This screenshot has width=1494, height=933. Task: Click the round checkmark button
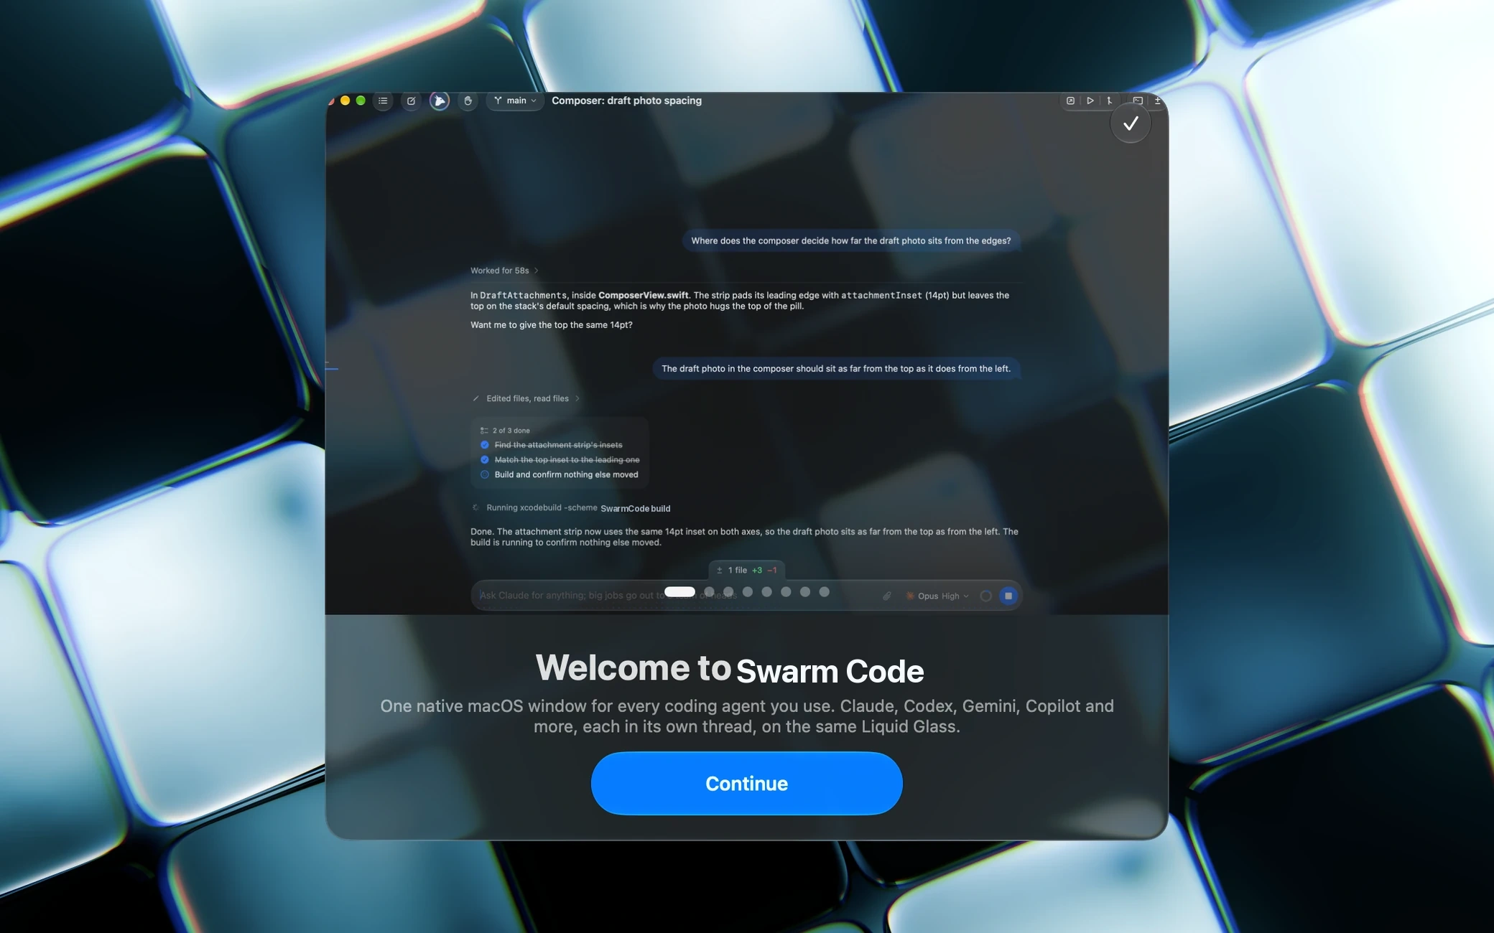pyautogui.click(x=1131, y=123)
